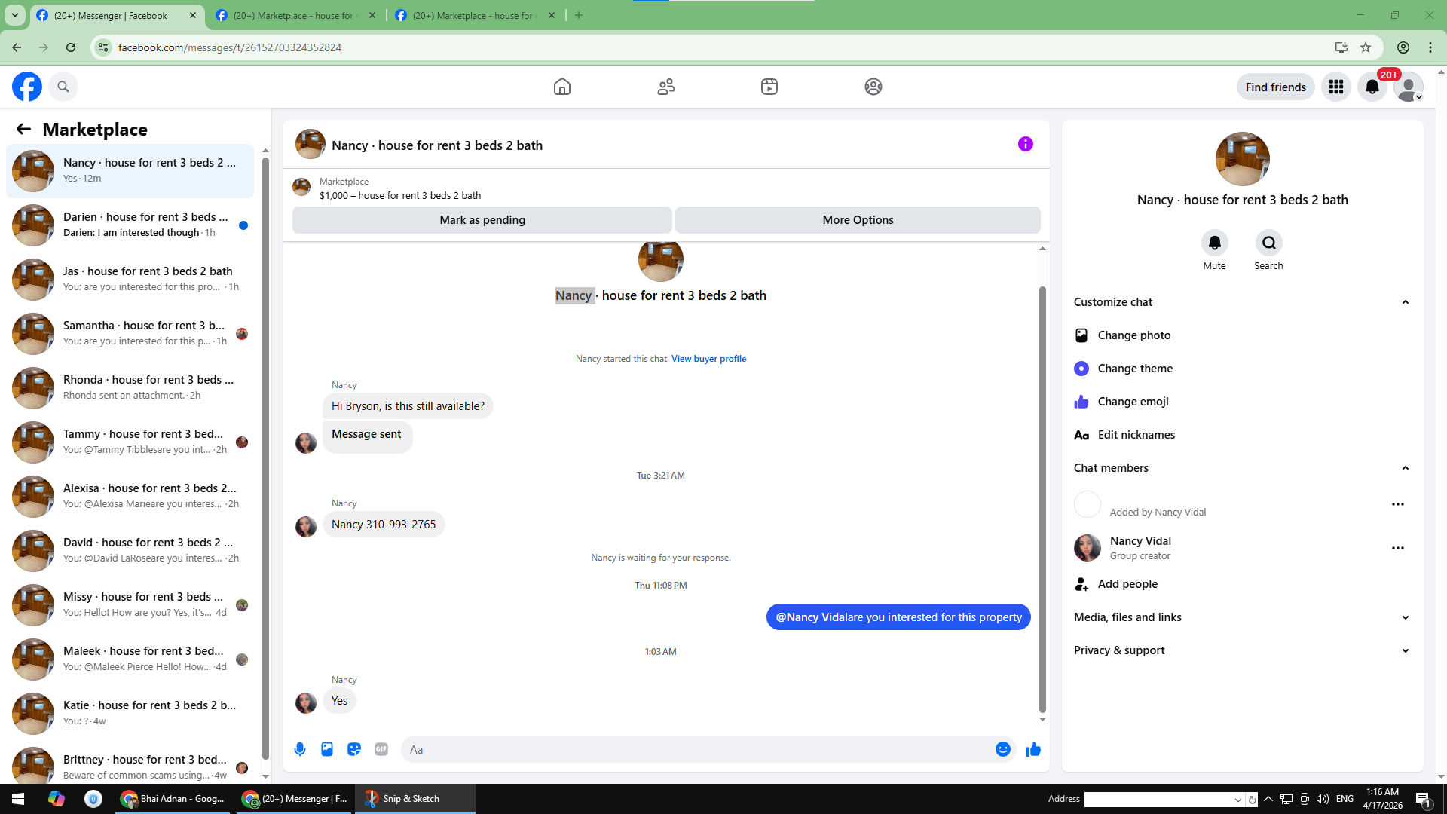Open options dots for member added by Nancy
Image resolution: width=1447 pixels, height=814 pixels.
pos(1398,504)
